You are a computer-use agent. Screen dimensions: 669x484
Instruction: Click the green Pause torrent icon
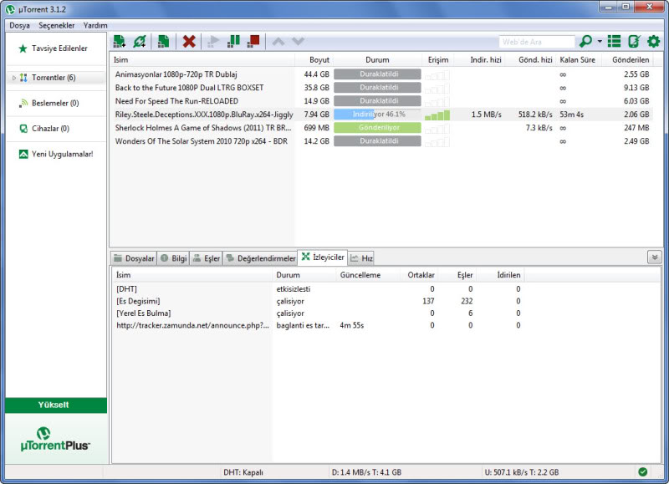(x=233, y=41)
